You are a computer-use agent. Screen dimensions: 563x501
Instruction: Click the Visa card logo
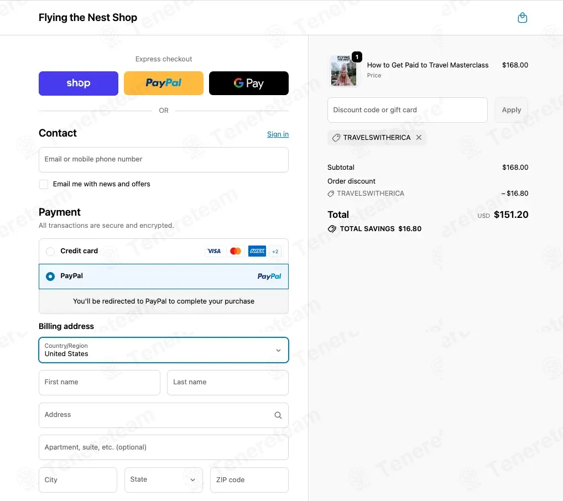pos(214,251)
